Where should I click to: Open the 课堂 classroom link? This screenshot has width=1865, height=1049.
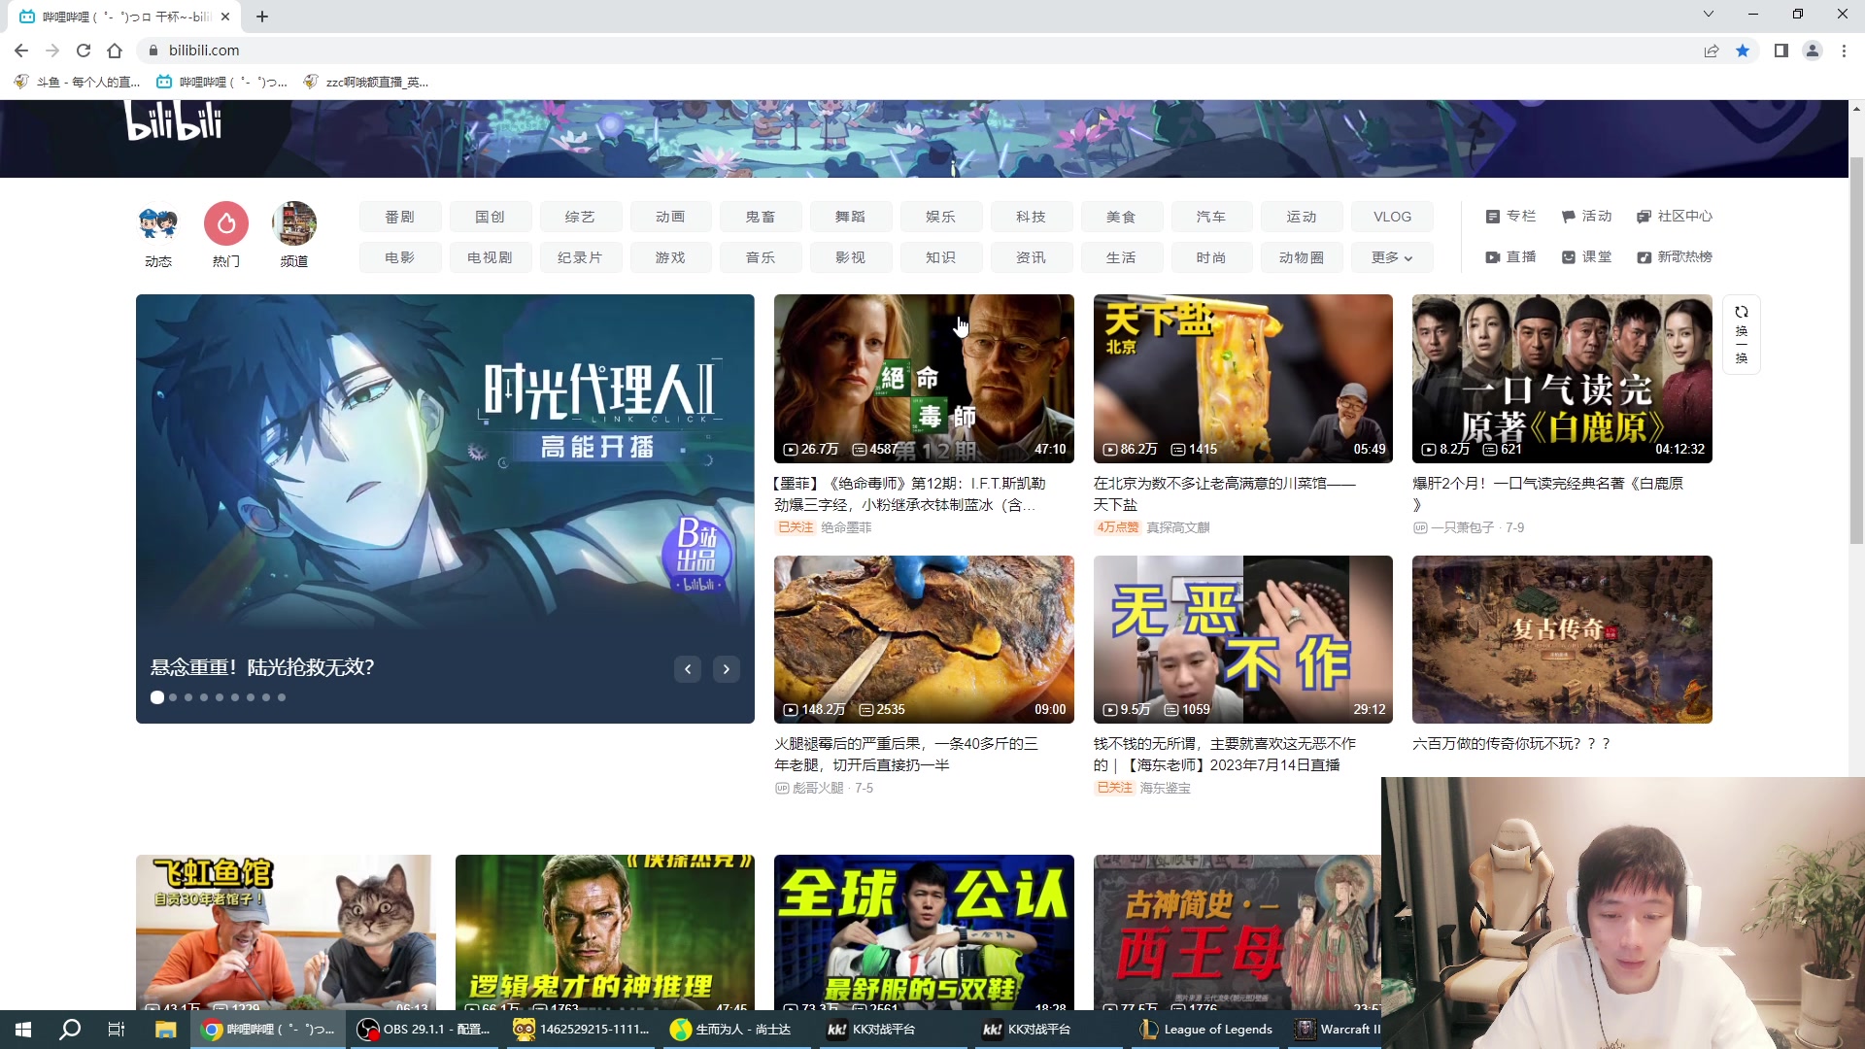point(1586,257)
